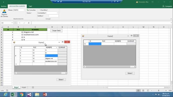Screen dimensions: 173x97
Task: Open Archivo menu tab
Action: (x=4, y=6)
